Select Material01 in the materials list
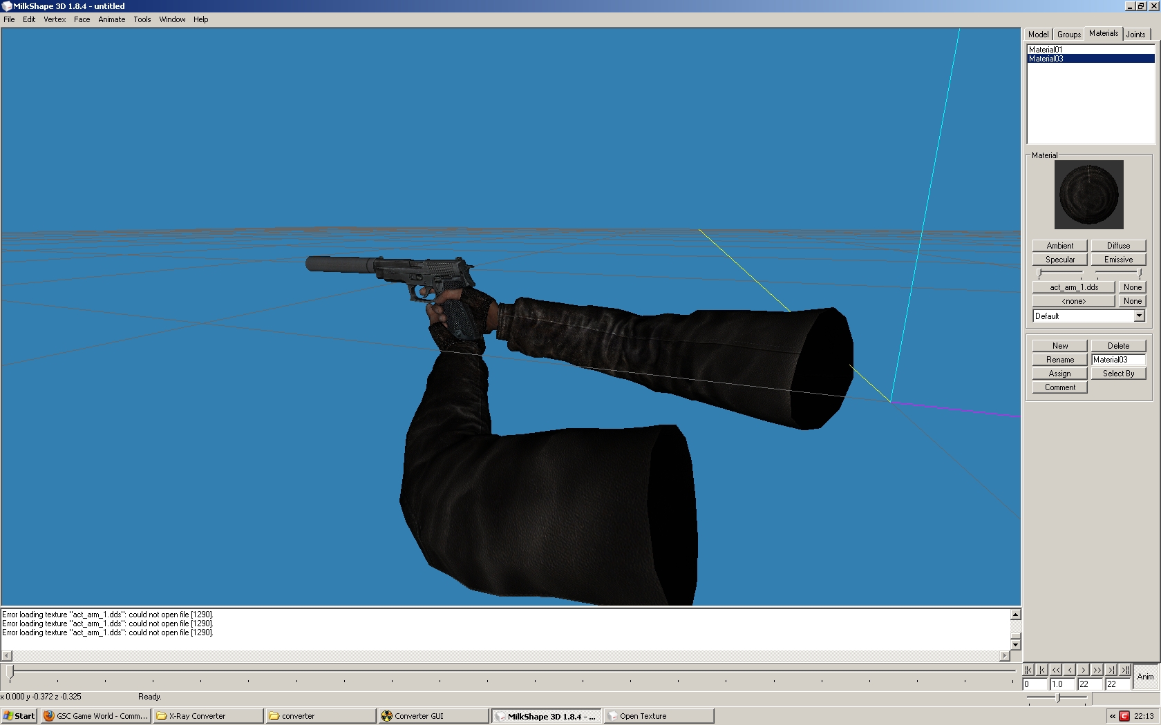The width and height of the screenshot is (1161, 725). tap(1091, 50)
